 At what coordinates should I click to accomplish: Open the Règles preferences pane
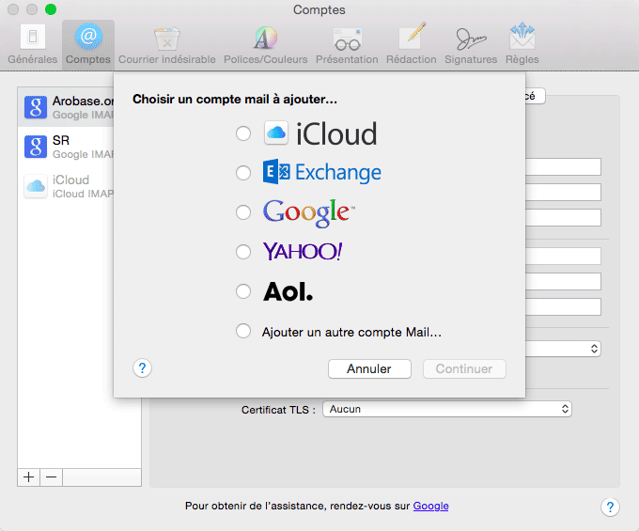click(522, 44)
